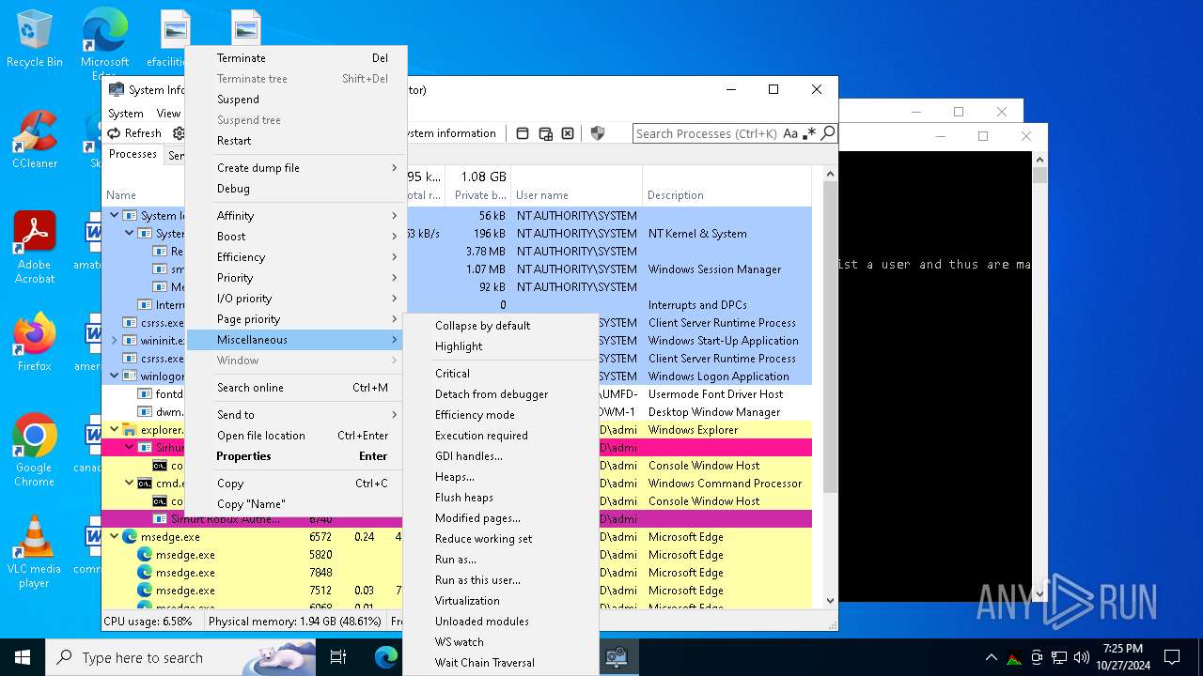Collapse the msedge.exe 6572 tree node
This screenshot has width=1203, height=676.
[115, 537]
